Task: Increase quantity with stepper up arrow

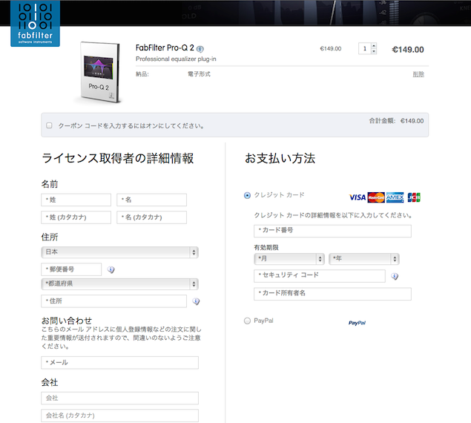Action: point(374,46)
